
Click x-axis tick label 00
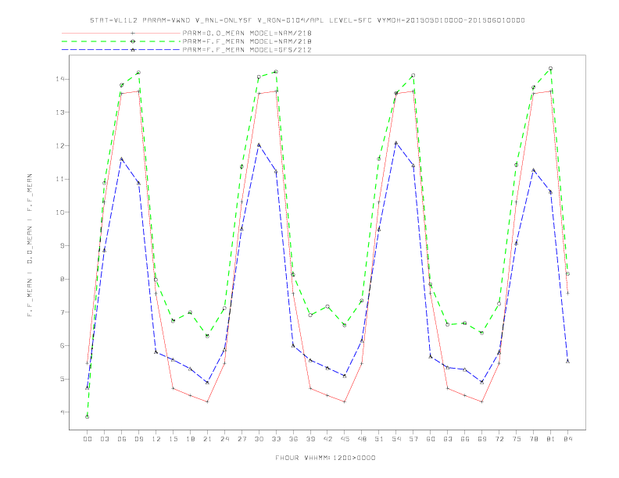88,439
